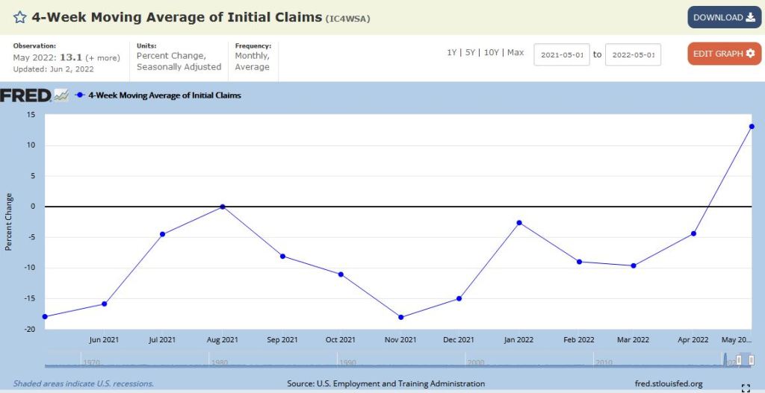This screenshot has height=393, width=765.
Task: Select the 1Y time range
Action: click(x=451, y=53)
